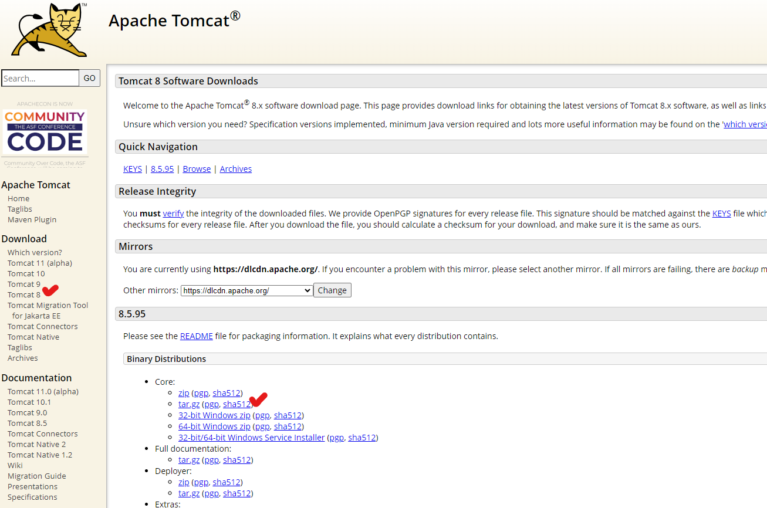Expand the Other mirrors dropdown

(246, 290)
